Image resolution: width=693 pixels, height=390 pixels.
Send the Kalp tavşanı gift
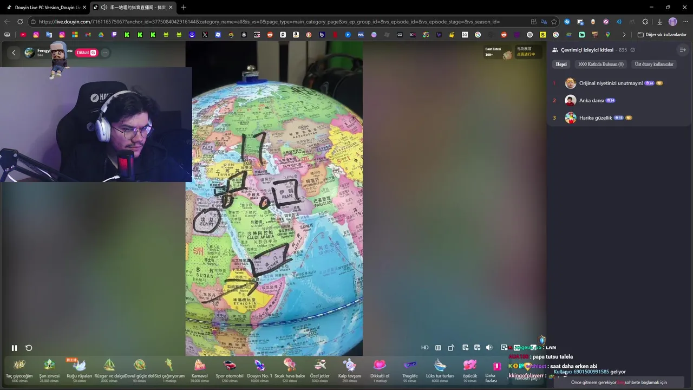(x=350, y=370)
